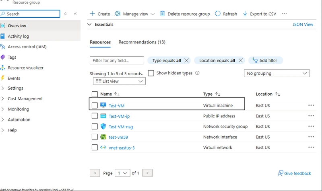Click the Create plus icon
322x191 pixels.
tap(93, 14)
